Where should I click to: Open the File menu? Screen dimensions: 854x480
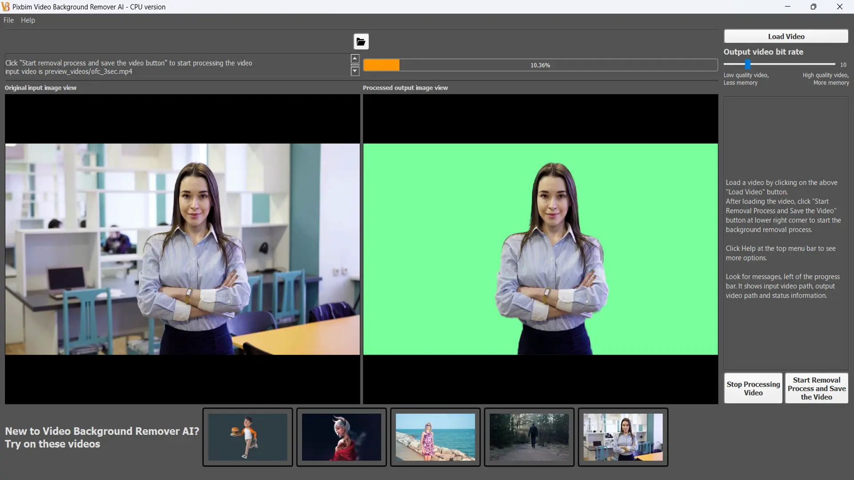pos(8,20)
